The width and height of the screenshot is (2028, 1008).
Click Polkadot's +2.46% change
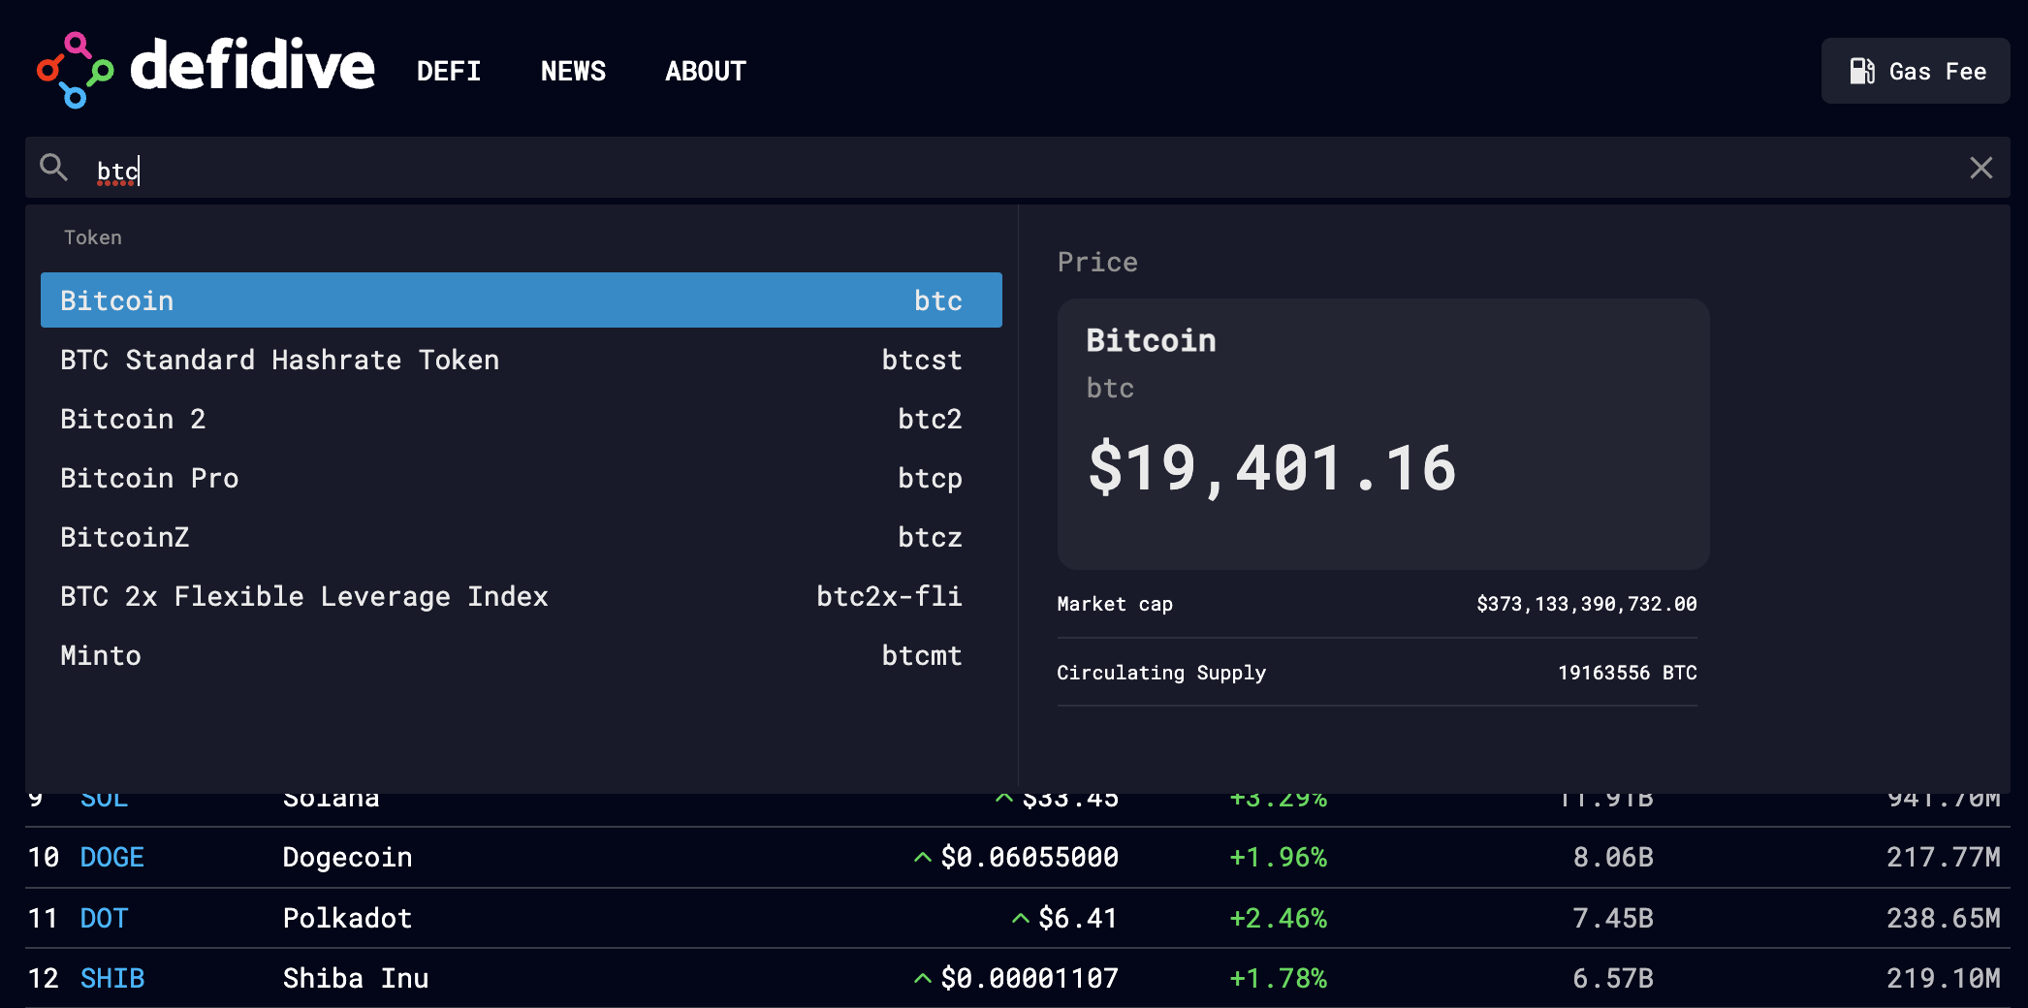(1278, 918)
